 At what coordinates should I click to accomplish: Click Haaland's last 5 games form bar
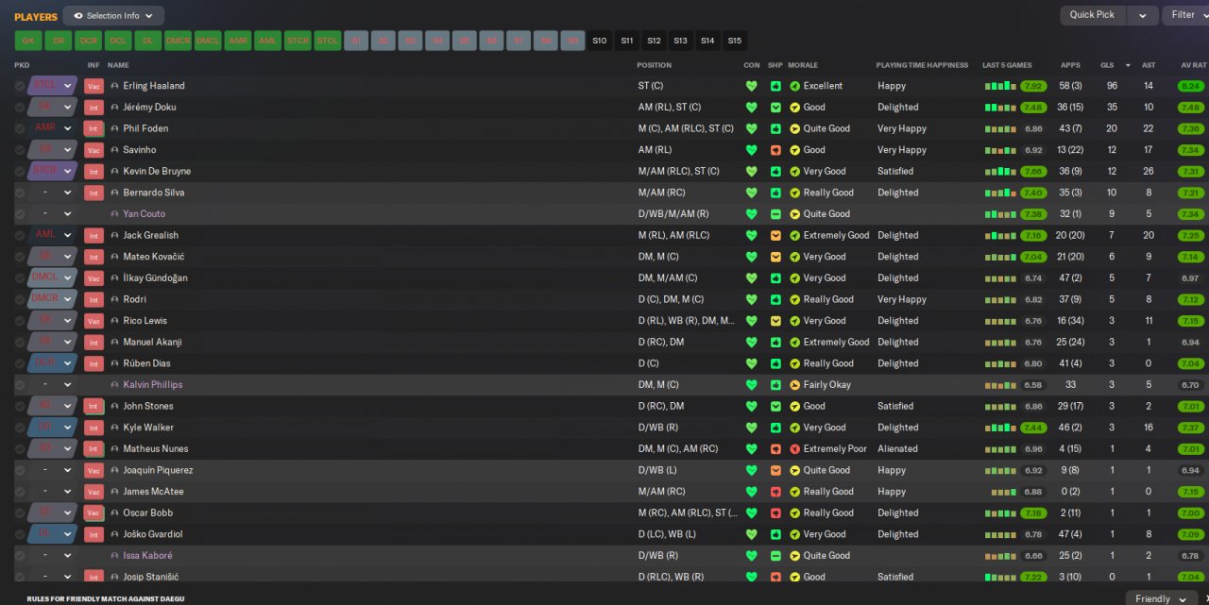point(1000,86)
